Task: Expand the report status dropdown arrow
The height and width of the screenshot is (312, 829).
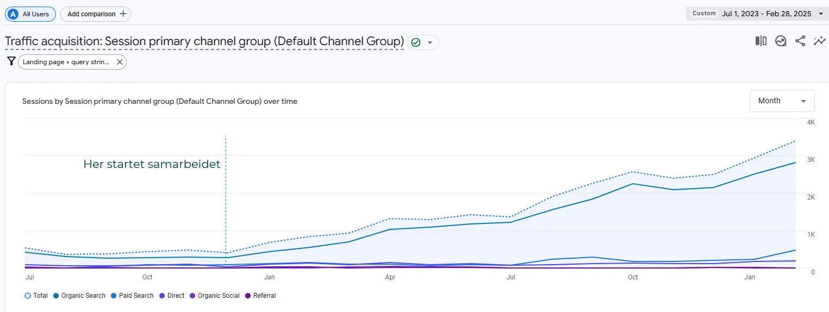Action: [x=430, y=42]
